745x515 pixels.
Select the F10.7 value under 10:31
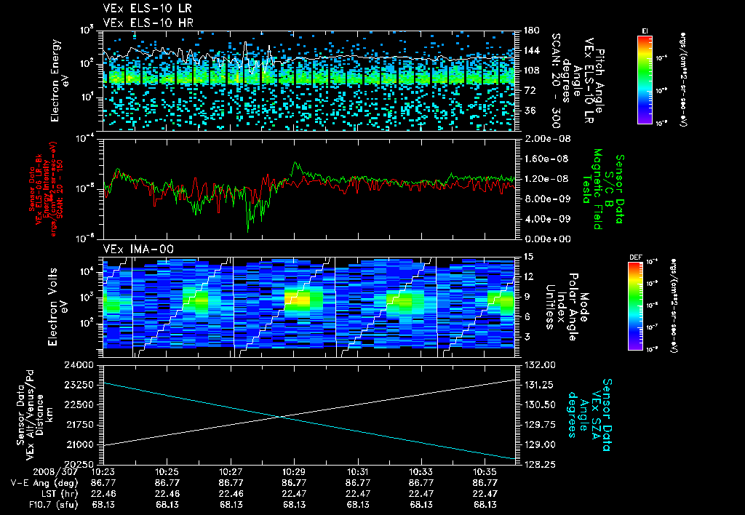[x=358, y=505]
